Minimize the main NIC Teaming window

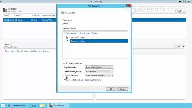point(180,1)
